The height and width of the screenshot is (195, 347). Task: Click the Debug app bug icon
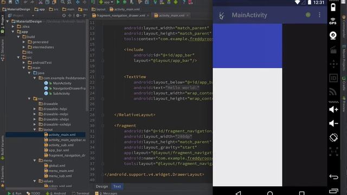(125, 2)
